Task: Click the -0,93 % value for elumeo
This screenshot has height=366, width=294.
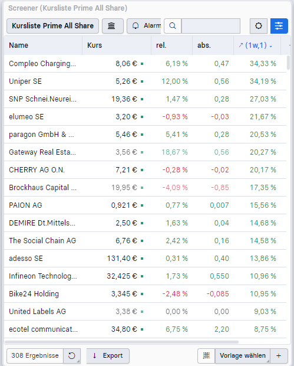Action: coord(175,117)
